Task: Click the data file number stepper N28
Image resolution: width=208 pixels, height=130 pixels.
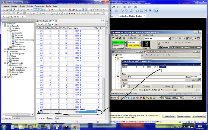Action: pyautogui.click(x=128, y=86)
